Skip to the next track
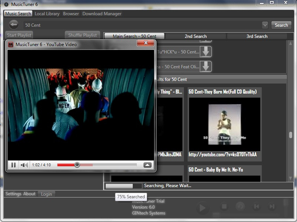Image resolution: width=297 pixels, height=222 pixels. click(x=272, y=206)
